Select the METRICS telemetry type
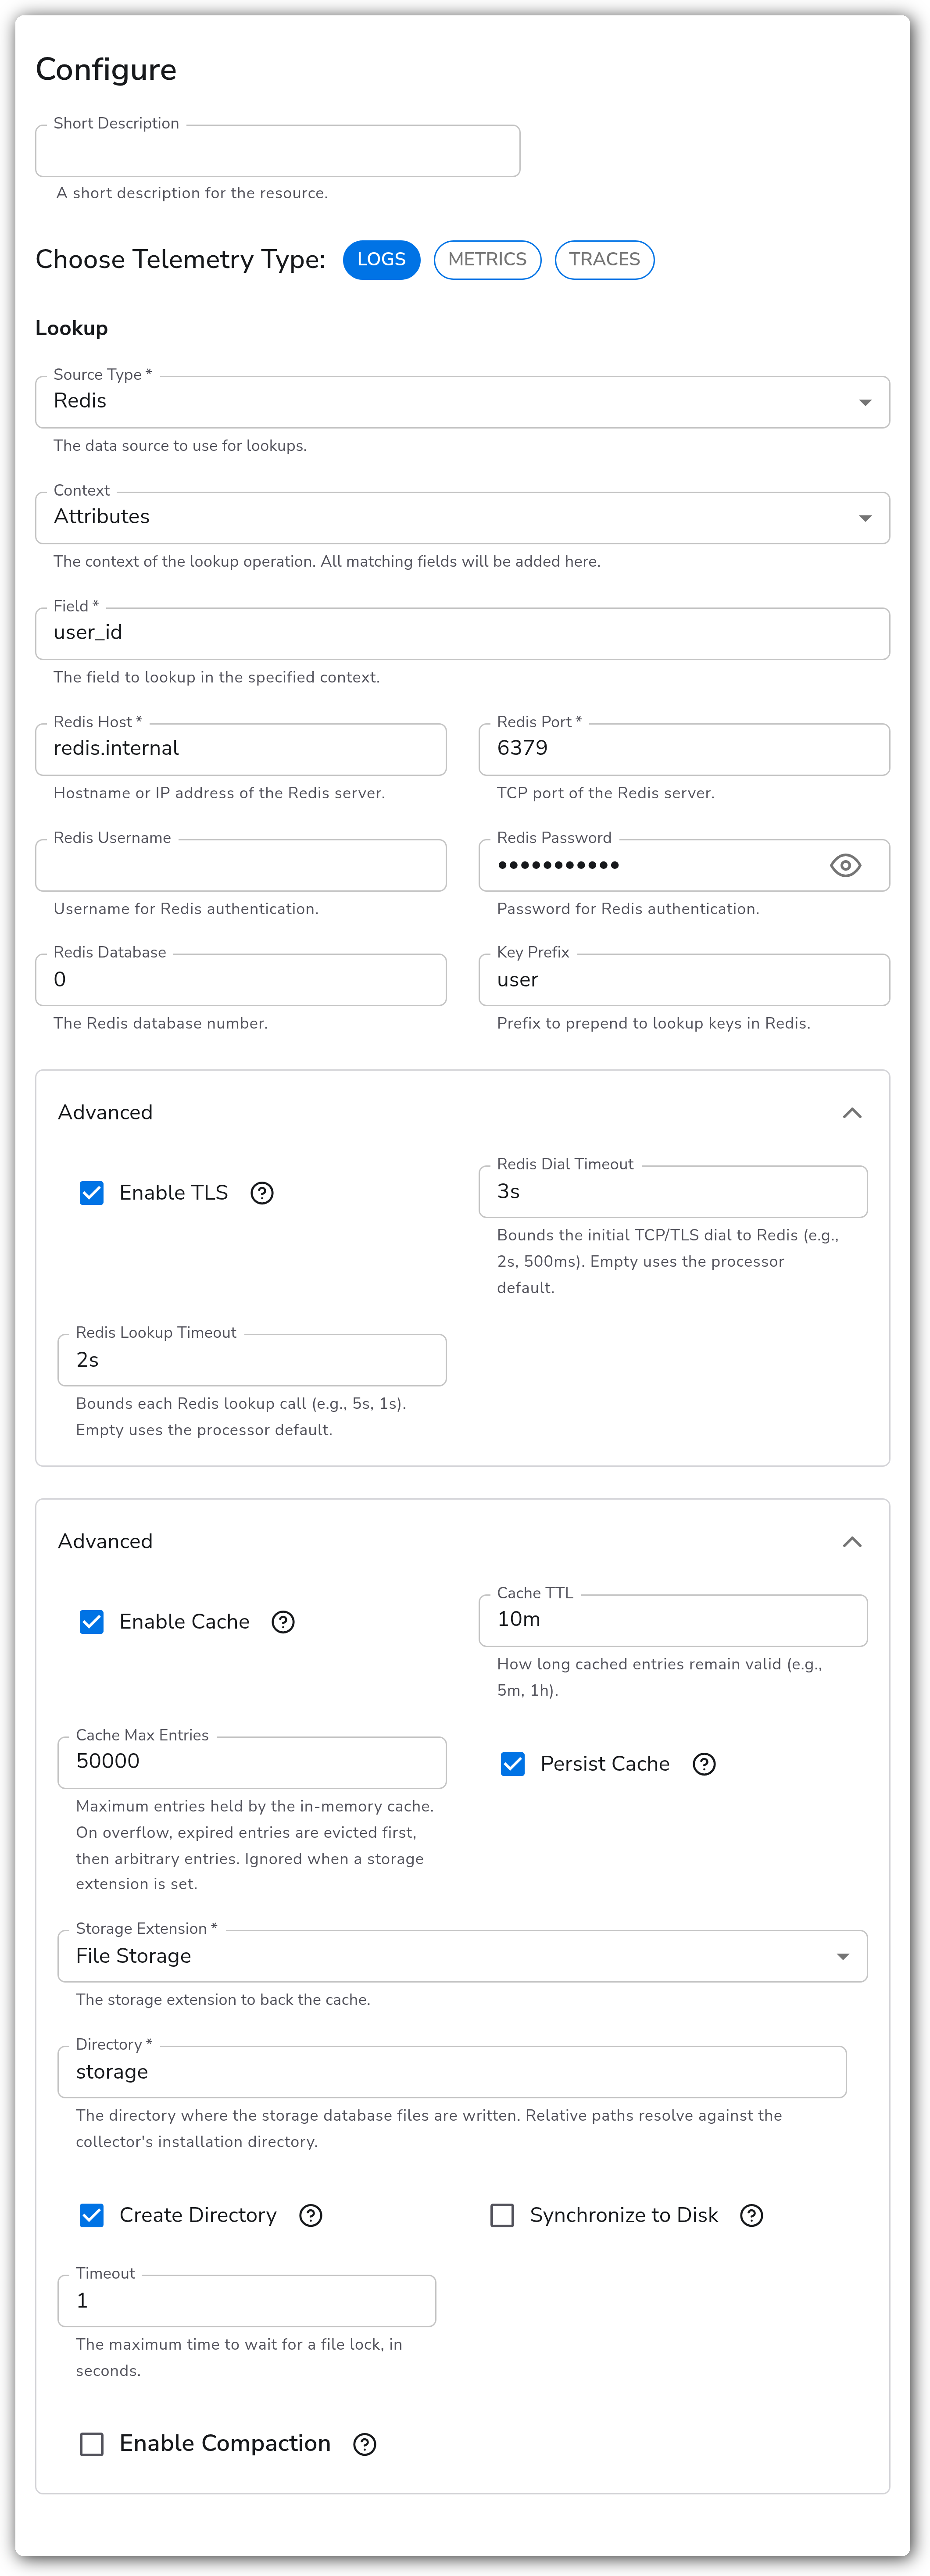This screenshot has height=2576, width=930. click(x=487, y=260)
